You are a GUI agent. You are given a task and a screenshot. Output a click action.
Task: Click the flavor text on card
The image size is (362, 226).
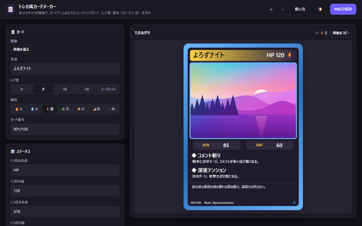tap(229, 187)
